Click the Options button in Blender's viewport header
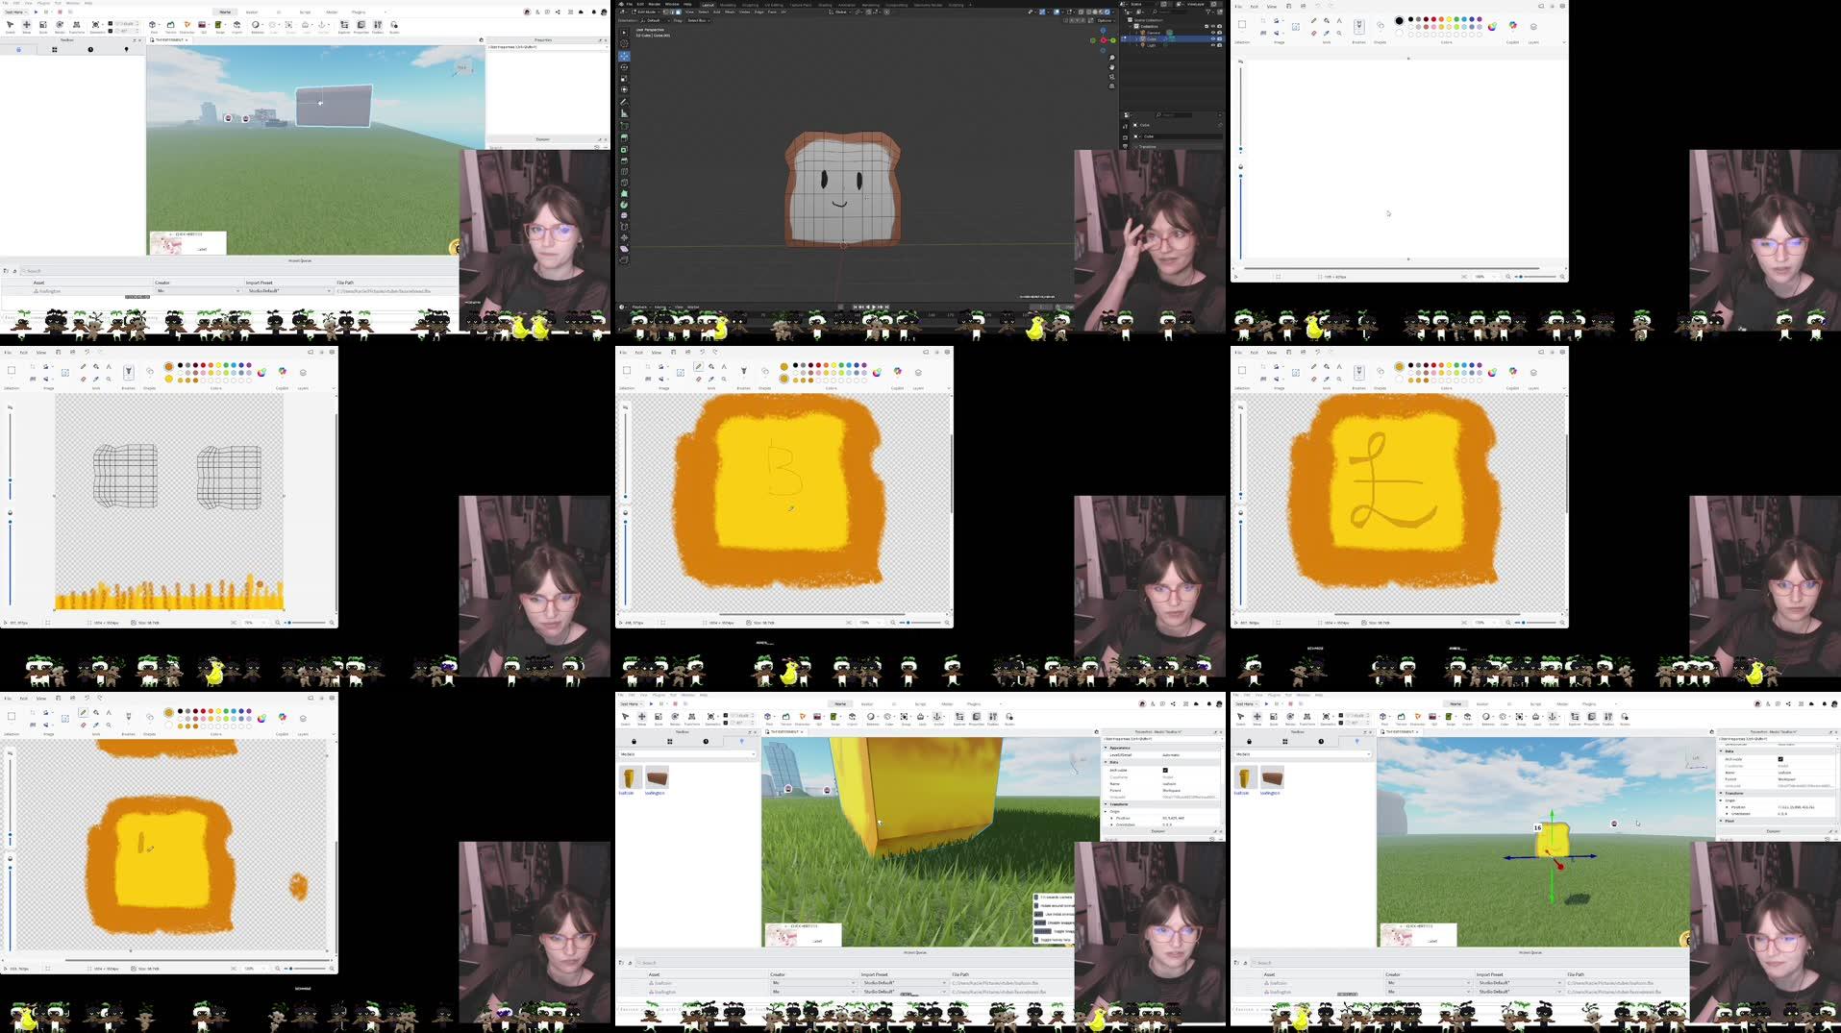Image resolution: width=1841 pixels, height=1033 pixels. [x=1105, y=20]
